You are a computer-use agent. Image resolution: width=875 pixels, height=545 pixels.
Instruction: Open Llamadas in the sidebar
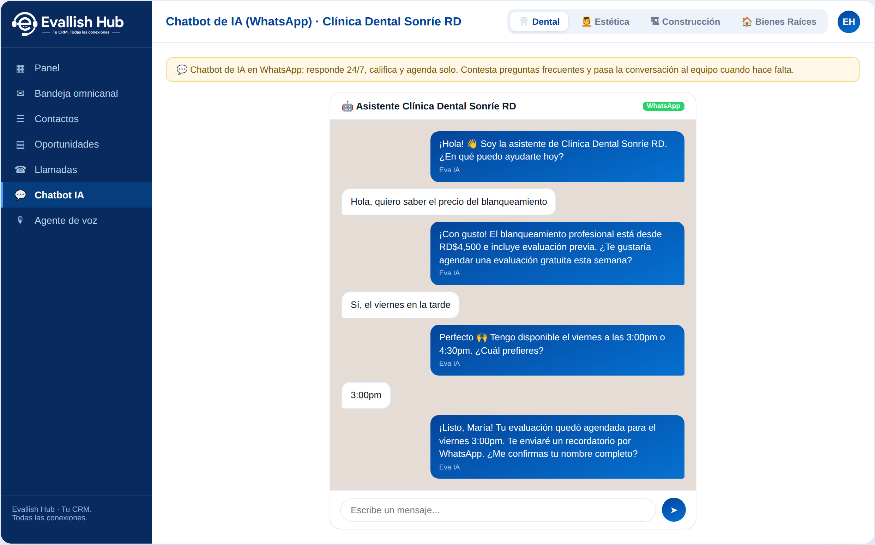76,169
